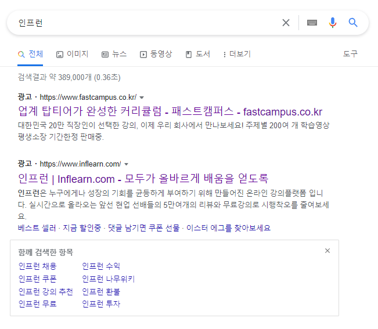Click the 검색결과 약 389,000개 stats text

[x=69, y=77]
